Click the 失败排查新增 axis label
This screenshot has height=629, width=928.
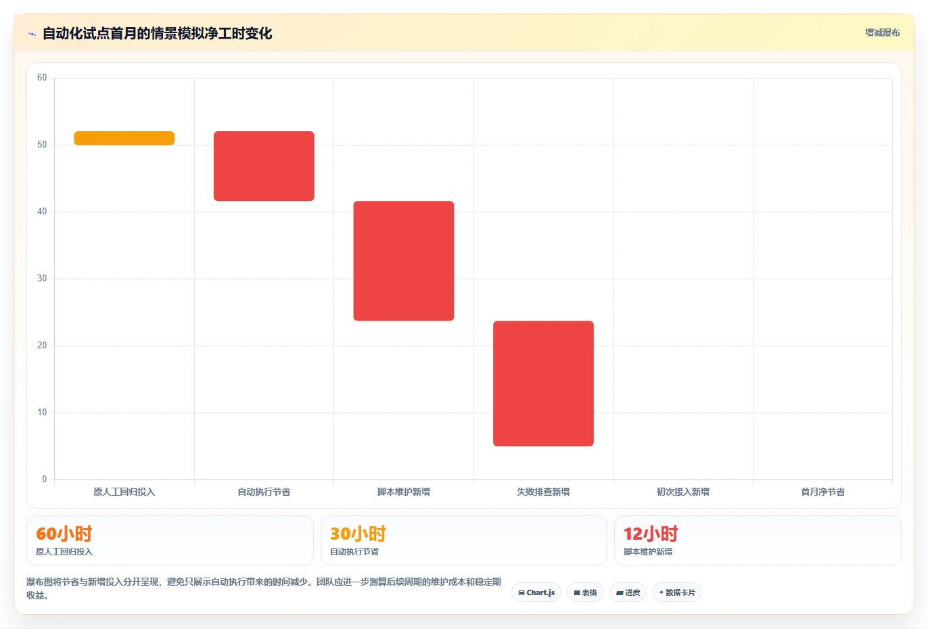[543, 492]
